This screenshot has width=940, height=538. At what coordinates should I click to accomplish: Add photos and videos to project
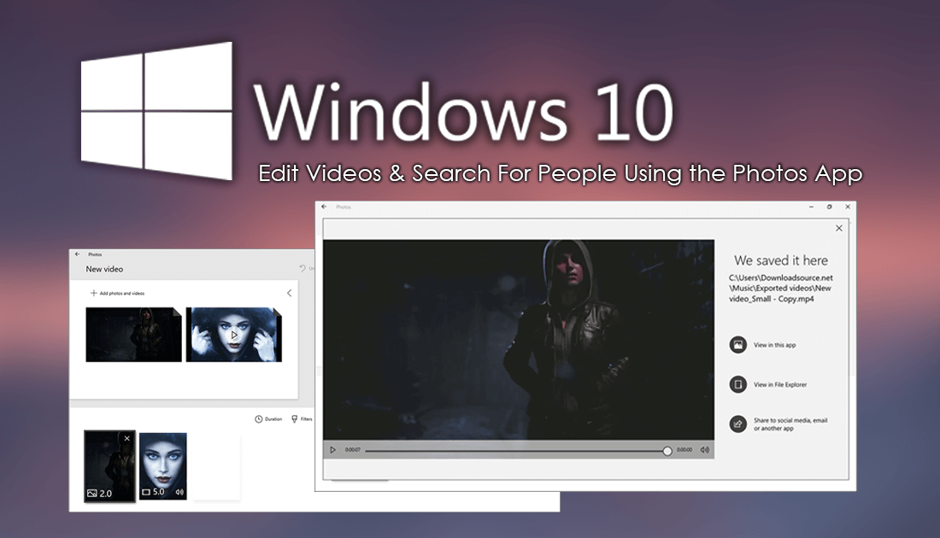(x=118, y=293)
